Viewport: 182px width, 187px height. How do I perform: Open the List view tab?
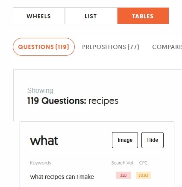(x=91, y=16)
